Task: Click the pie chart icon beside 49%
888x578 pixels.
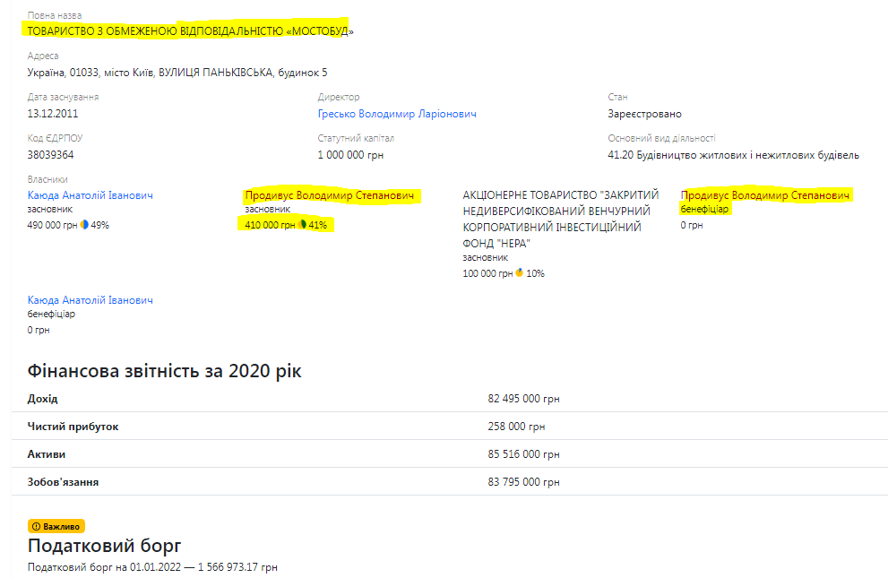Action: pyautogui.click(x=84, y=225)
